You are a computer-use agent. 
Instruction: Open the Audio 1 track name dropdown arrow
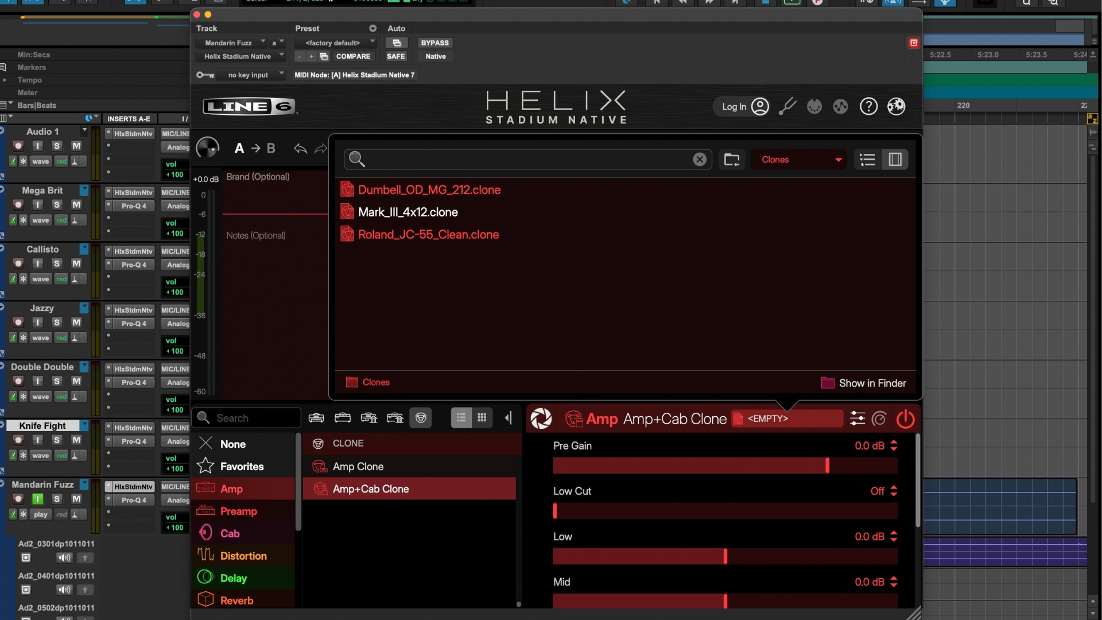coord(84,131)
